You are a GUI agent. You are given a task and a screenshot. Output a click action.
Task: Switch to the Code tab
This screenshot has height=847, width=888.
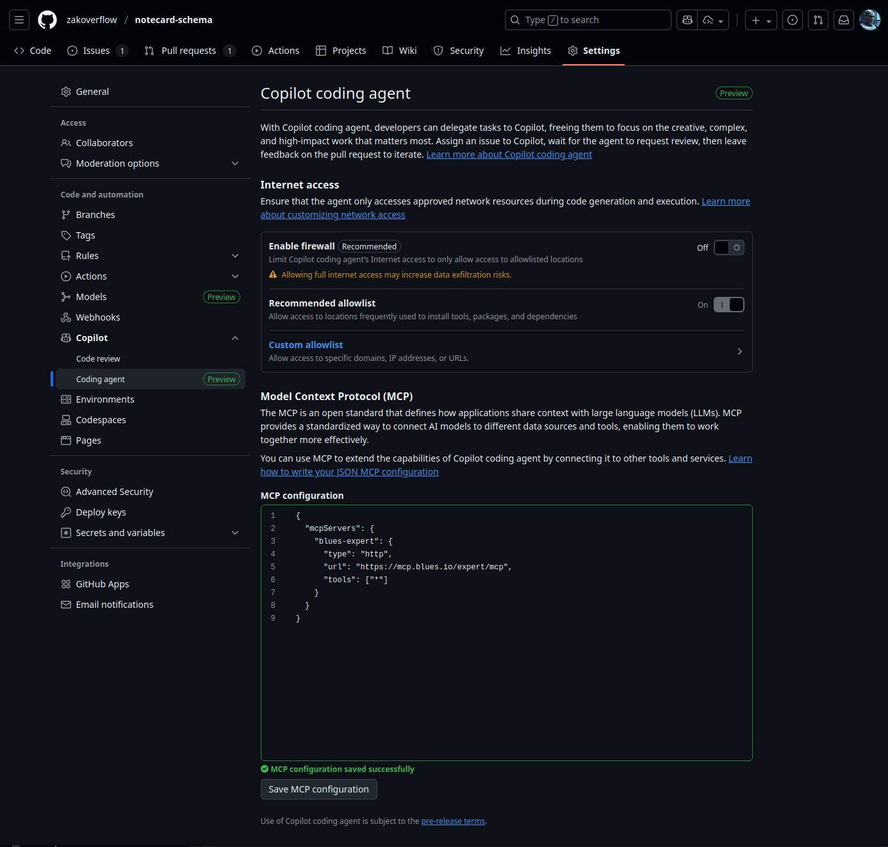pyautogui.click(x=33, y=51)
